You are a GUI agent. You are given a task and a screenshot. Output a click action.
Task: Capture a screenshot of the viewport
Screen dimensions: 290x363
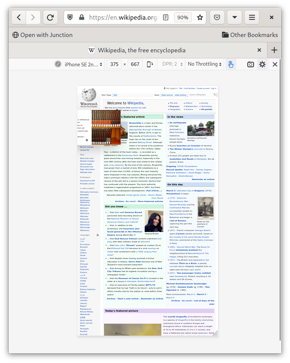pyautogui.click(x=251, y=64)
